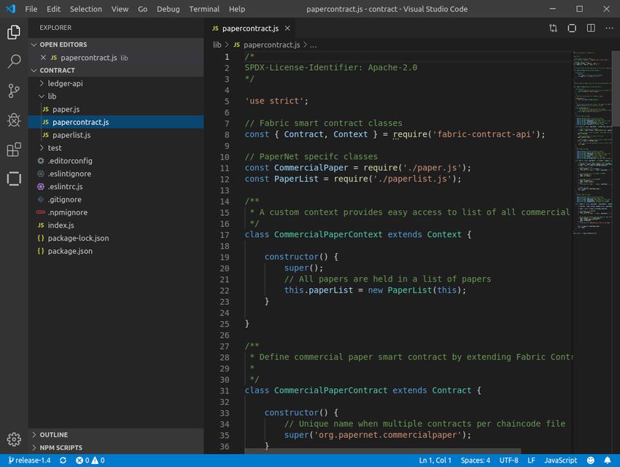Open the Terminal menu
Screen dimensions: 620x467
click(204, 9)
